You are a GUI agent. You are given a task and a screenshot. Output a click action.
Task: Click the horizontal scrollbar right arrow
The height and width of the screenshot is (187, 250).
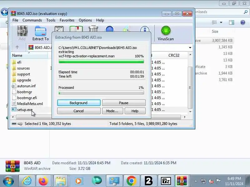pos(185,117)
